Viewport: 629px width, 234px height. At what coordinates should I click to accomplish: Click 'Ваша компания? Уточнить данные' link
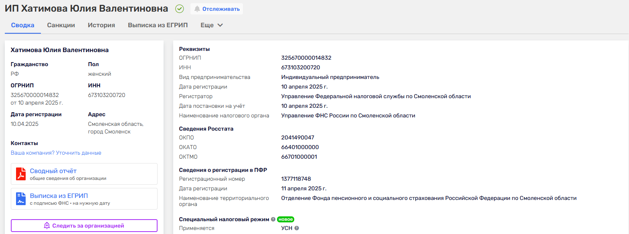(x=56, y=153)
